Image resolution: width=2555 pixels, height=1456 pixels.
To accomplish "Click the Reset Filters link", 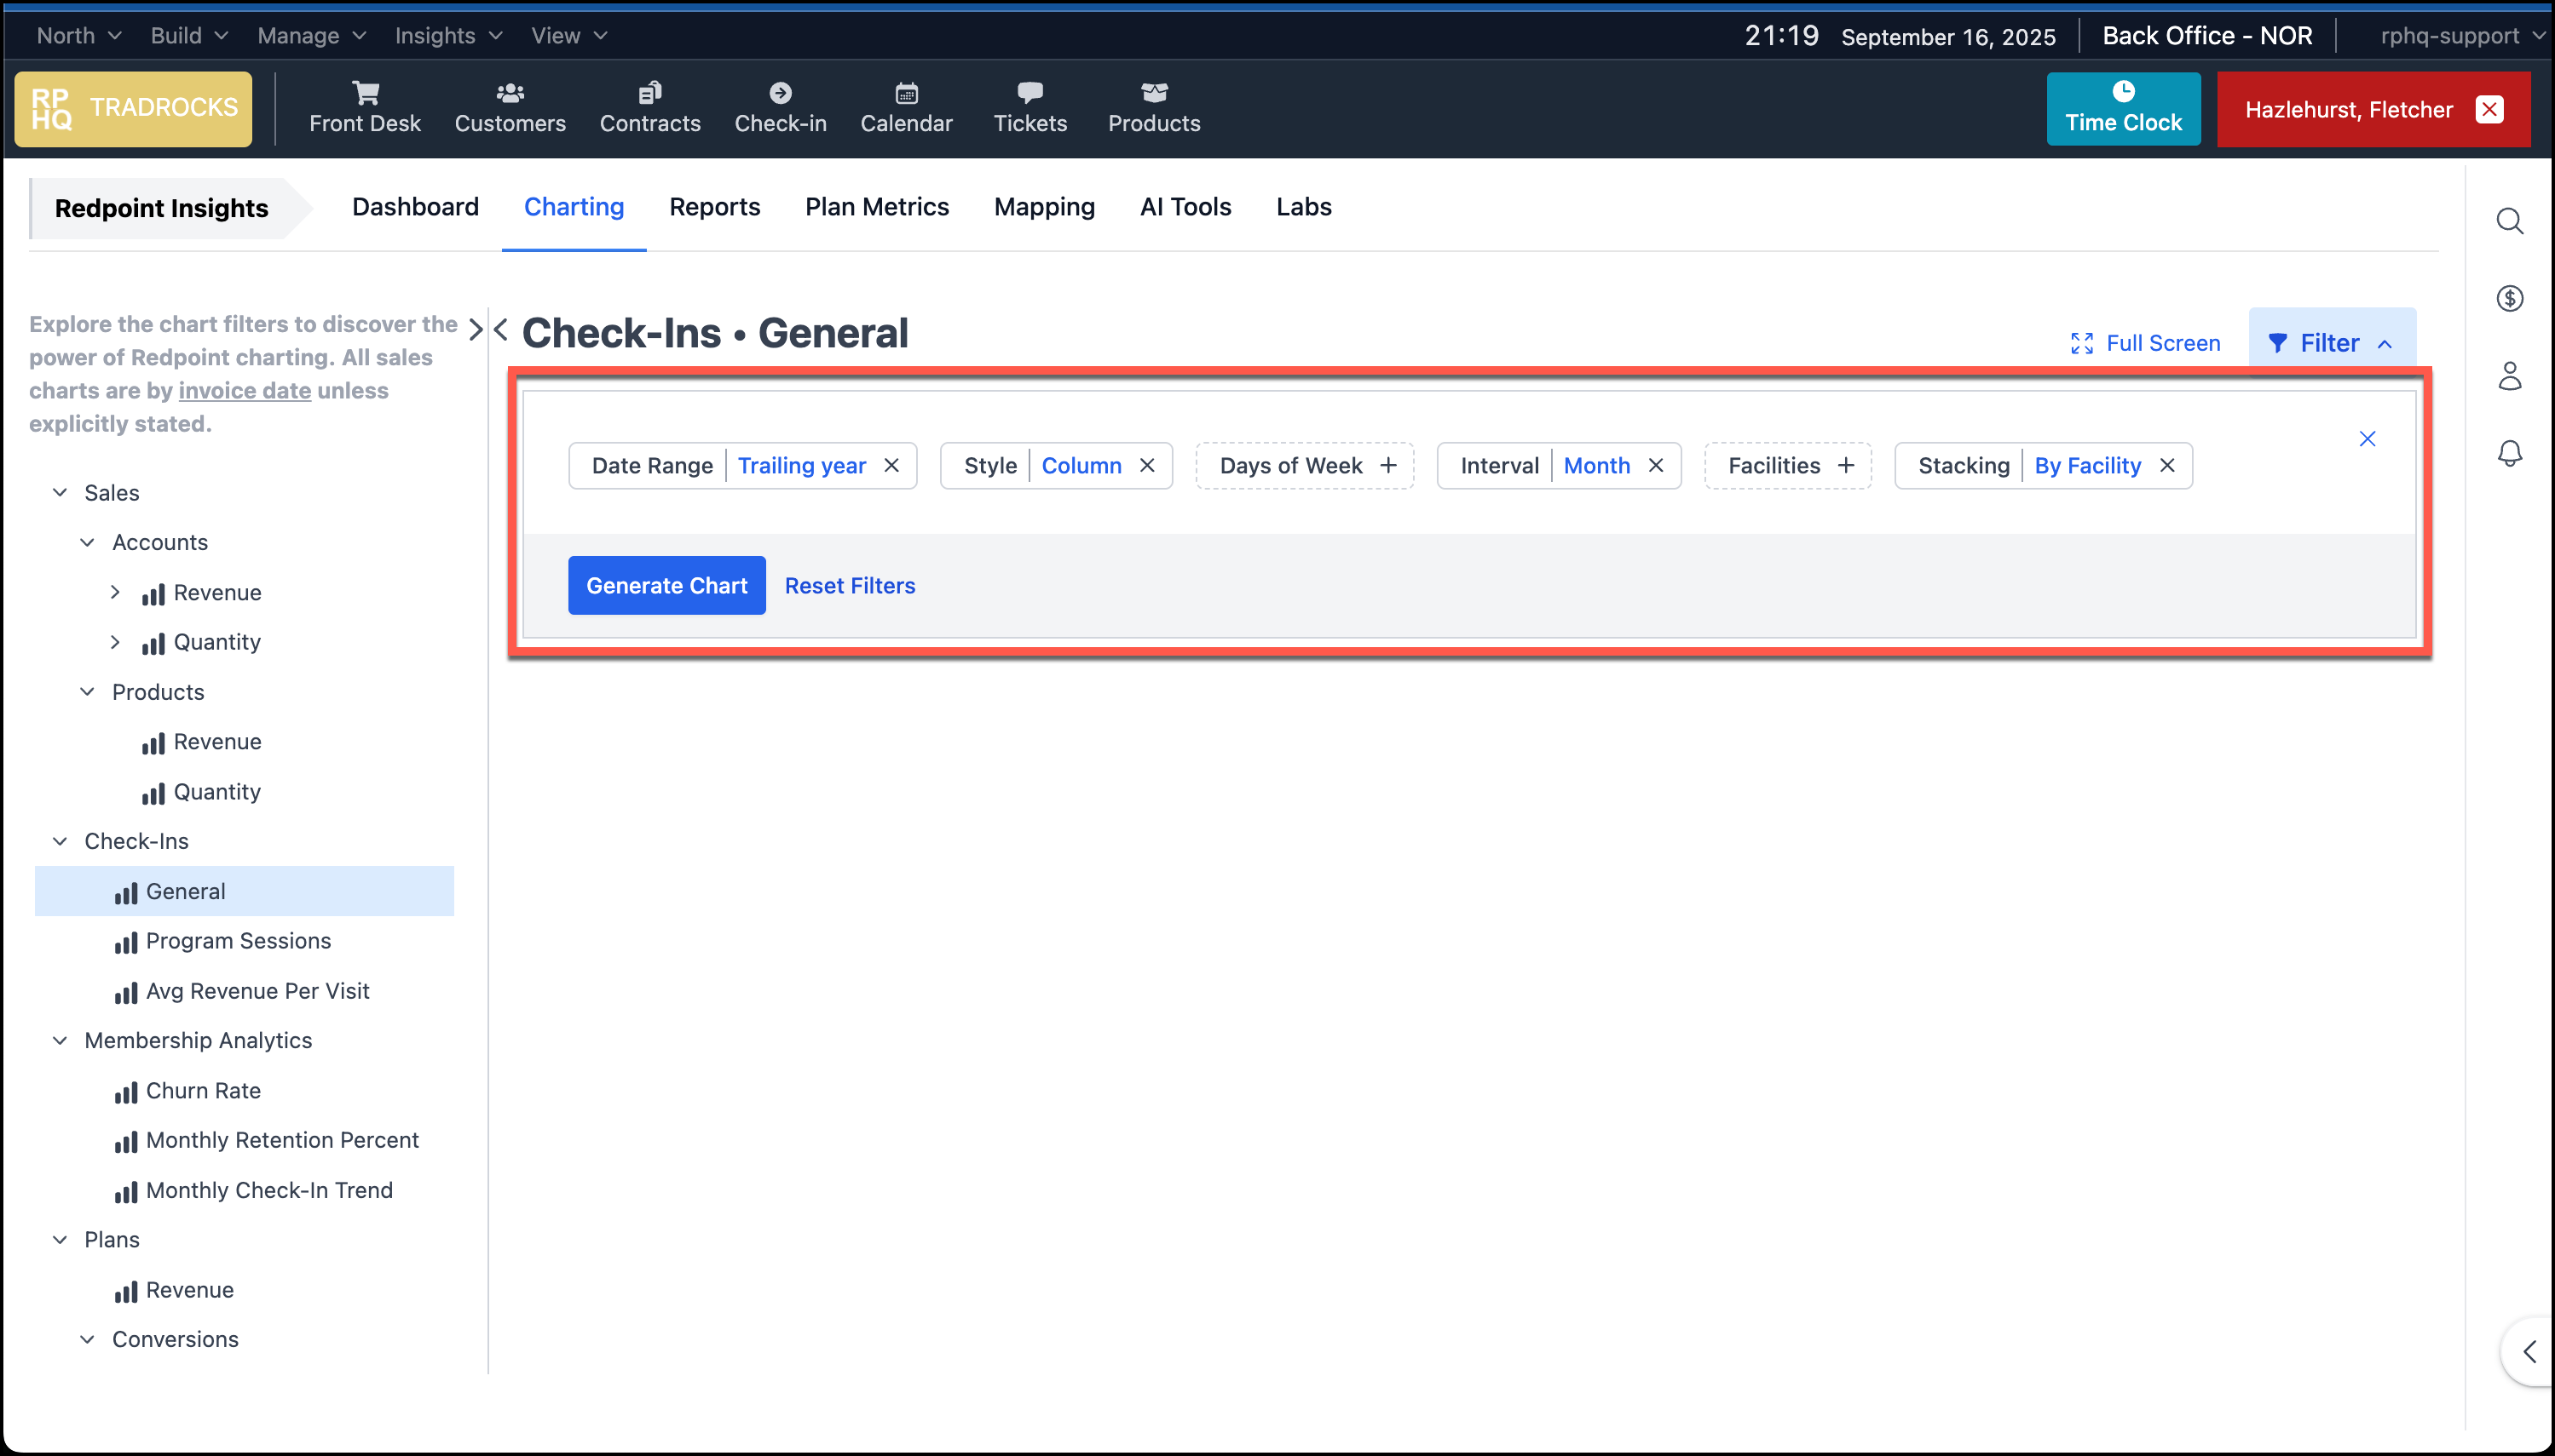I will click(x=849, y=586).
